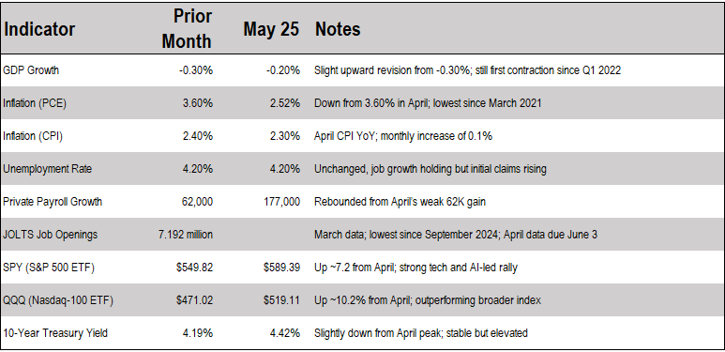725x352 pixels.
Task: Select the May 25 column header
Action: pyautogui.click(x=271, y=30)
